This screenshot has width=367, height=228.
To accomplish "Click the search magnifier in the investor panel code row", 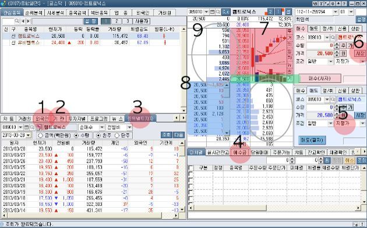I will coord(32,127).
